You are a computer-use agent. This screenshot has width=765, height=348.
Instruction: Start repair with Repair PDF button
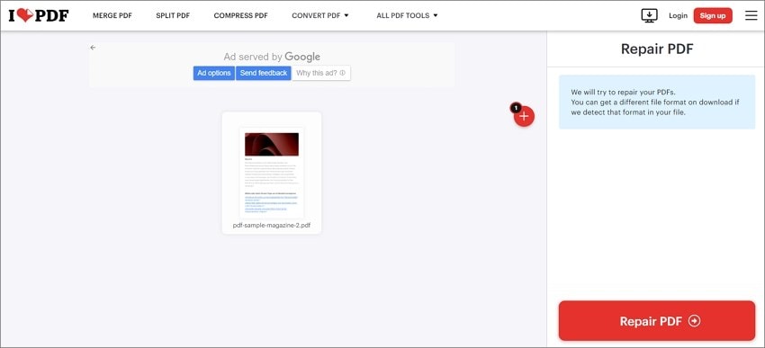click(x=657, y=321)
